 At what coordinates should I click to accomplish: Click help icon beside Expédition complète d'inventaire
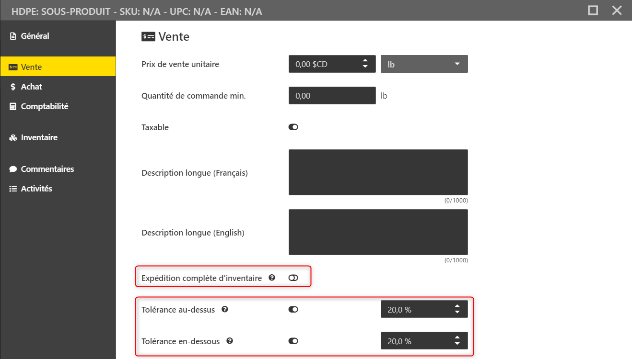[272, 278]
